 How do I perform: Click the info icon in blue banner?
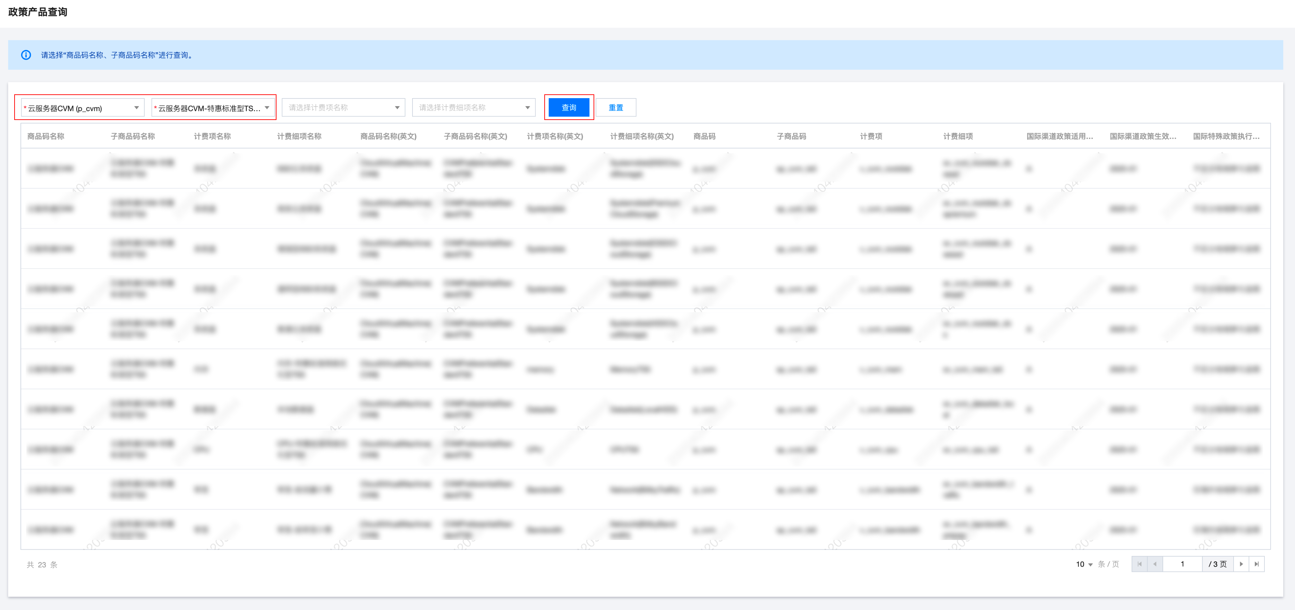pos(26,55)
